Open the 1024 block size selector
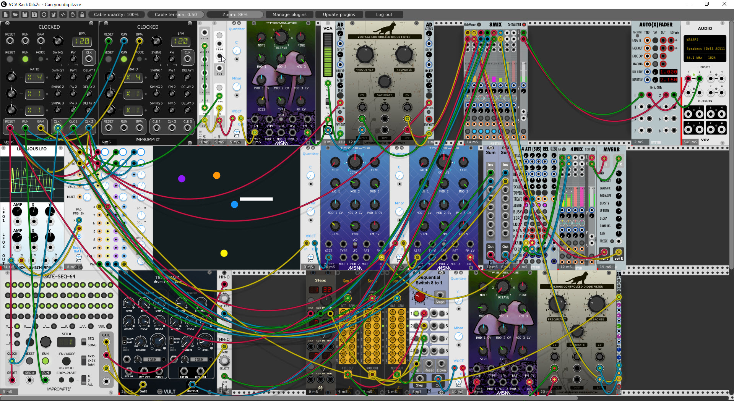 pyautogui.click(x=715, y=58)
